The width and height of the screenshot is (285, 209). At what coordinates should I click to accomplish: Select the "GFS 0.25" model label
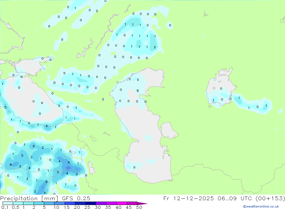click(x=76, y=198)
